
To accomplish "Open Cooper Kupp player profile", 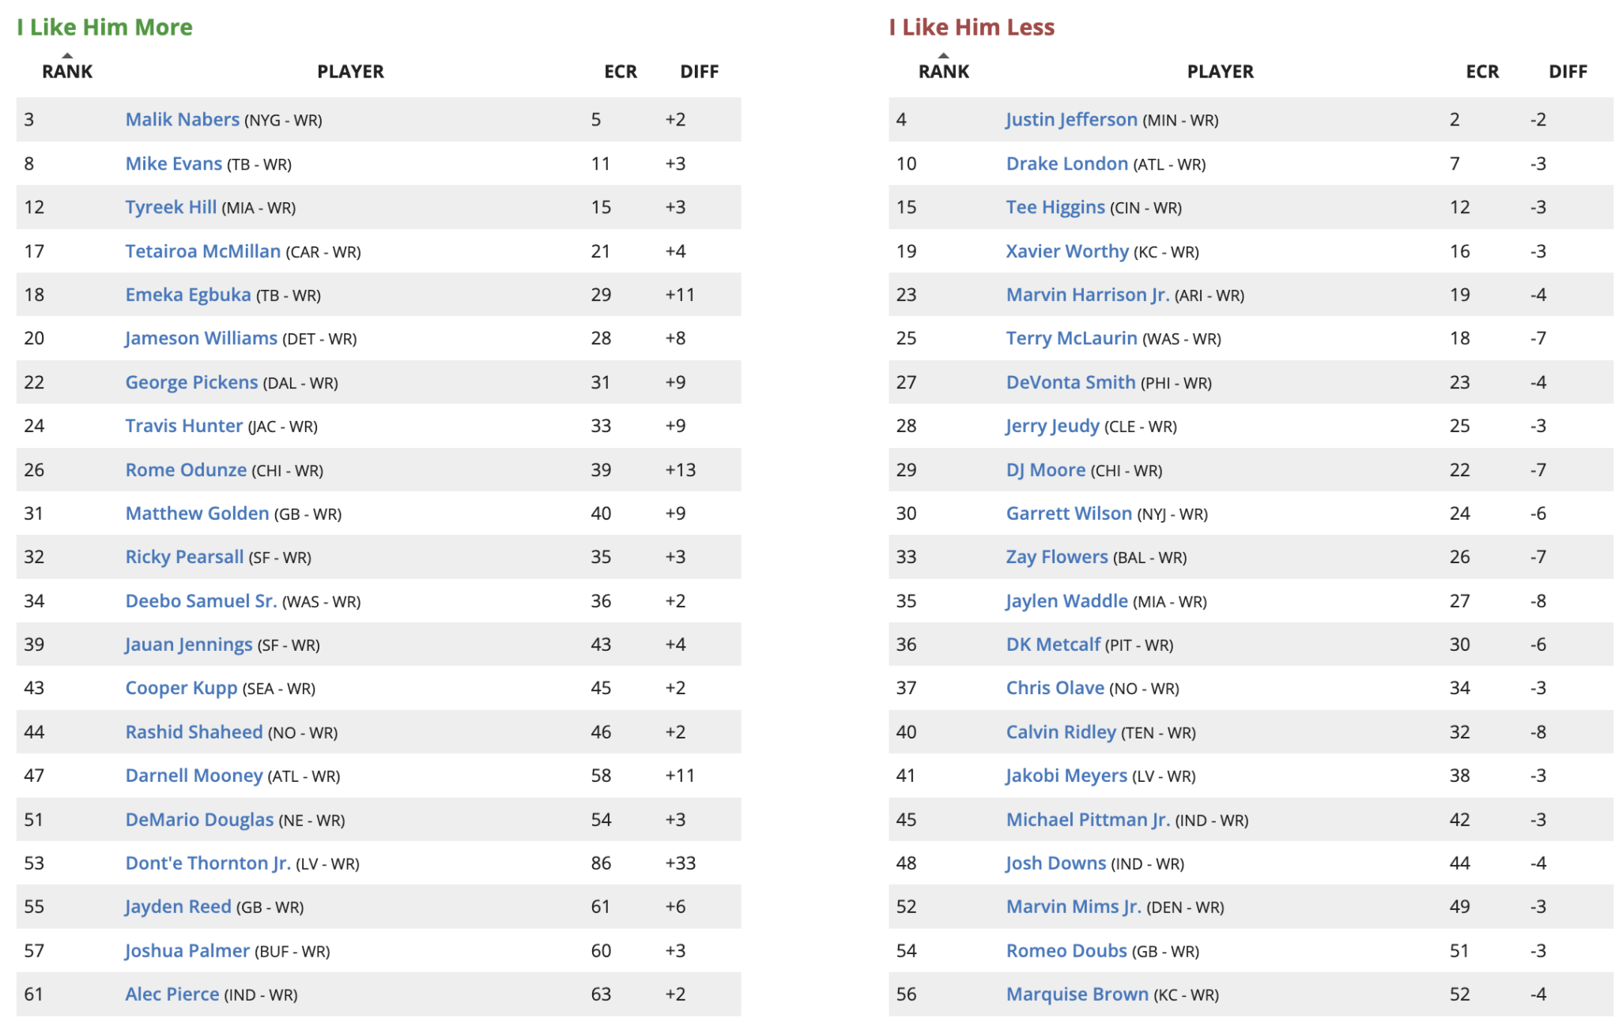I will tap(181, 687).
